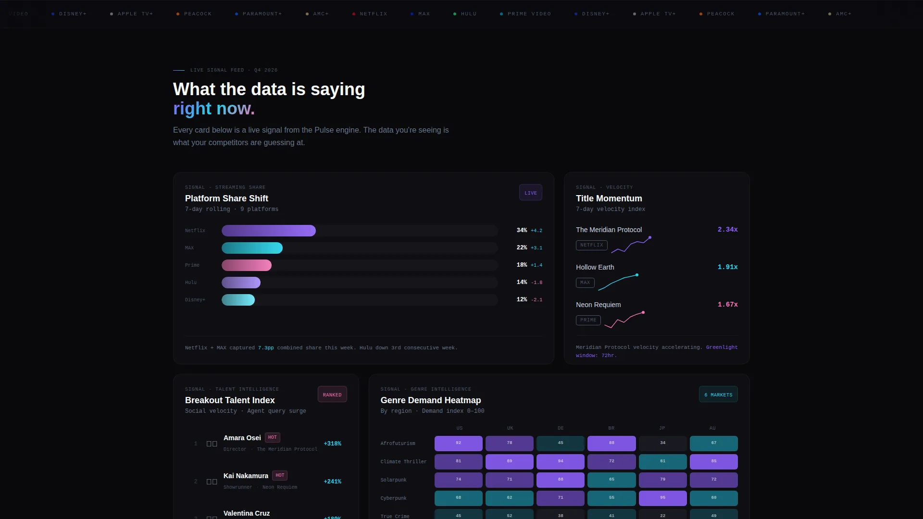Click the Climate Thriller row label
Image resolution: width=923 pixels, height=519 pixels.
(x=403, y=462)
